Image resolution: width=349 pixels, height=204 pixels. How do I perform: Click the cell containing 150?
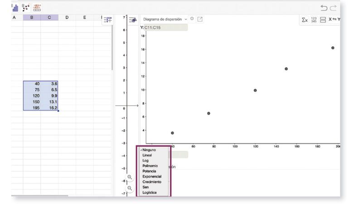point(32,102)
